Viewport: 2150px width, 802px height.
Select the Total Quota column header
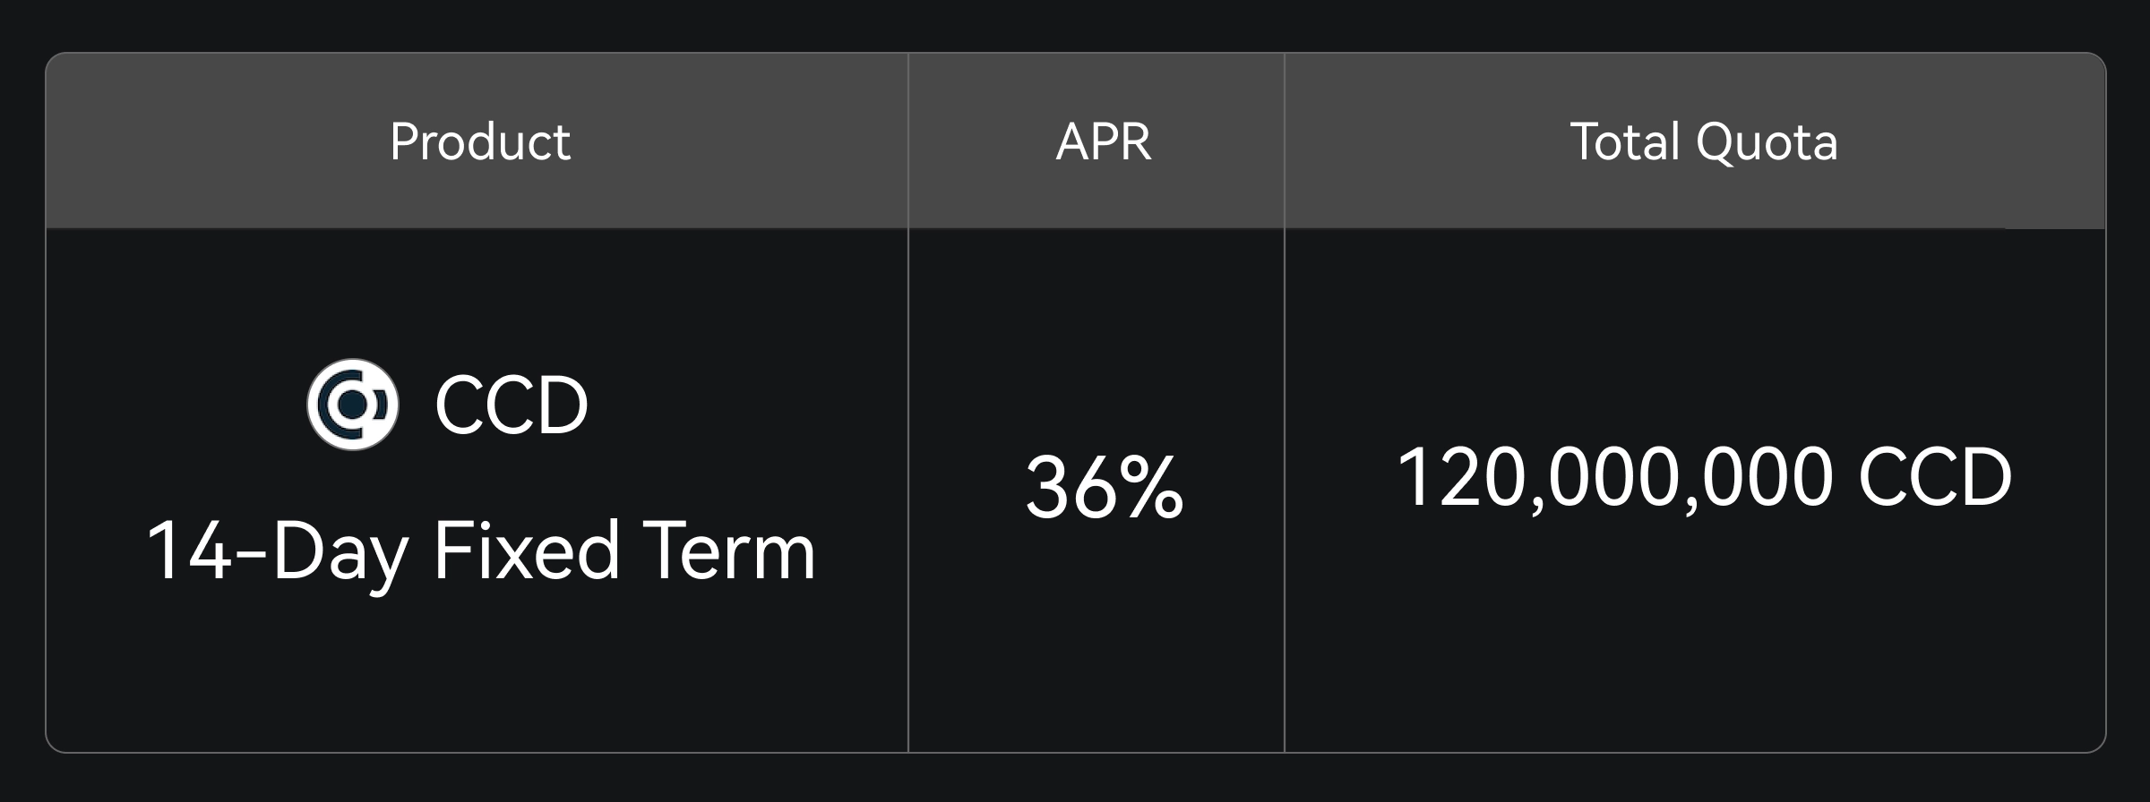tap(1704, 141)
